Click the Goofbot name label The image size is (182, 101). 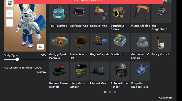click(x=116, y=54)
